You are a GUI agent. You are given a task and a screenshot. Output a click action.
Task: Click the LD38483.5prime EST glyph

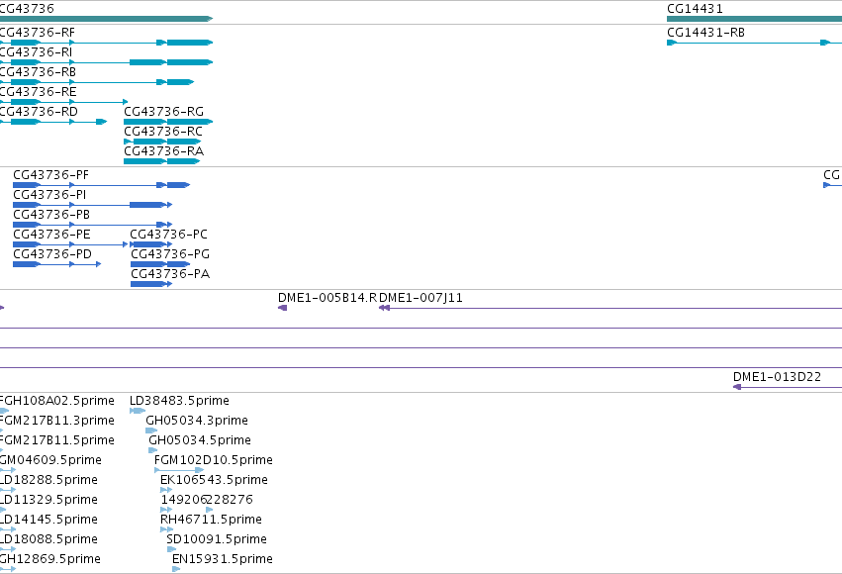[x=138, y=411]
